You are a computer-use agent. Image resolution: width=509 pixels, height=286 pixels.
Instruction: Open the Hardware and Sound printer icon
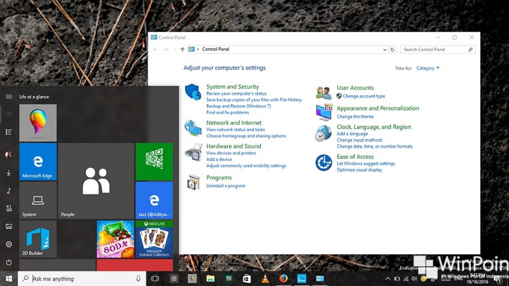point(193,152)
